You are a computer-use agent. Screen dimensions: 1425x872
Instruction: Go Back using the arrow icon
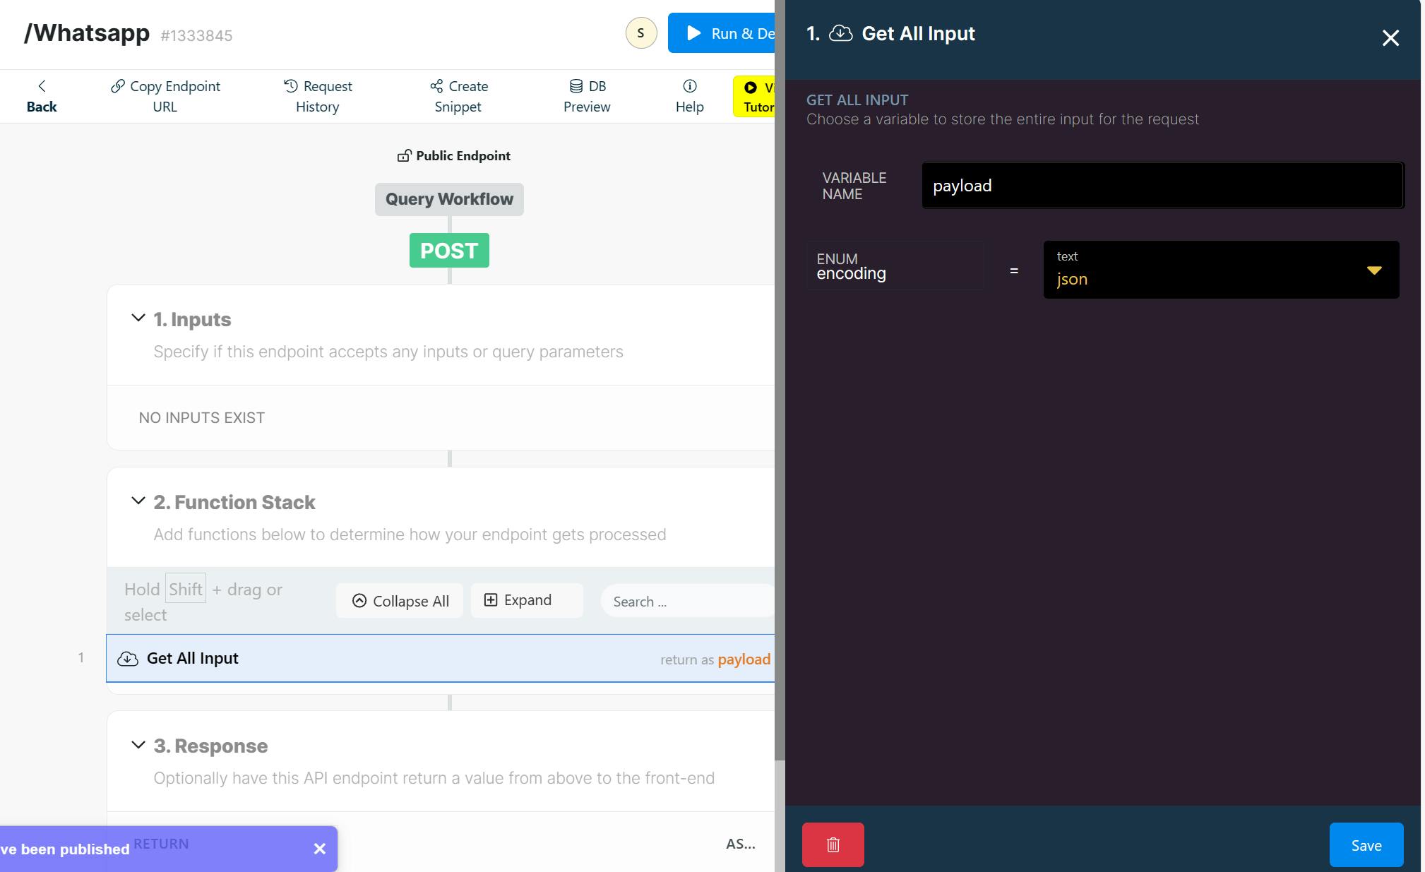[x=42, y=86]
